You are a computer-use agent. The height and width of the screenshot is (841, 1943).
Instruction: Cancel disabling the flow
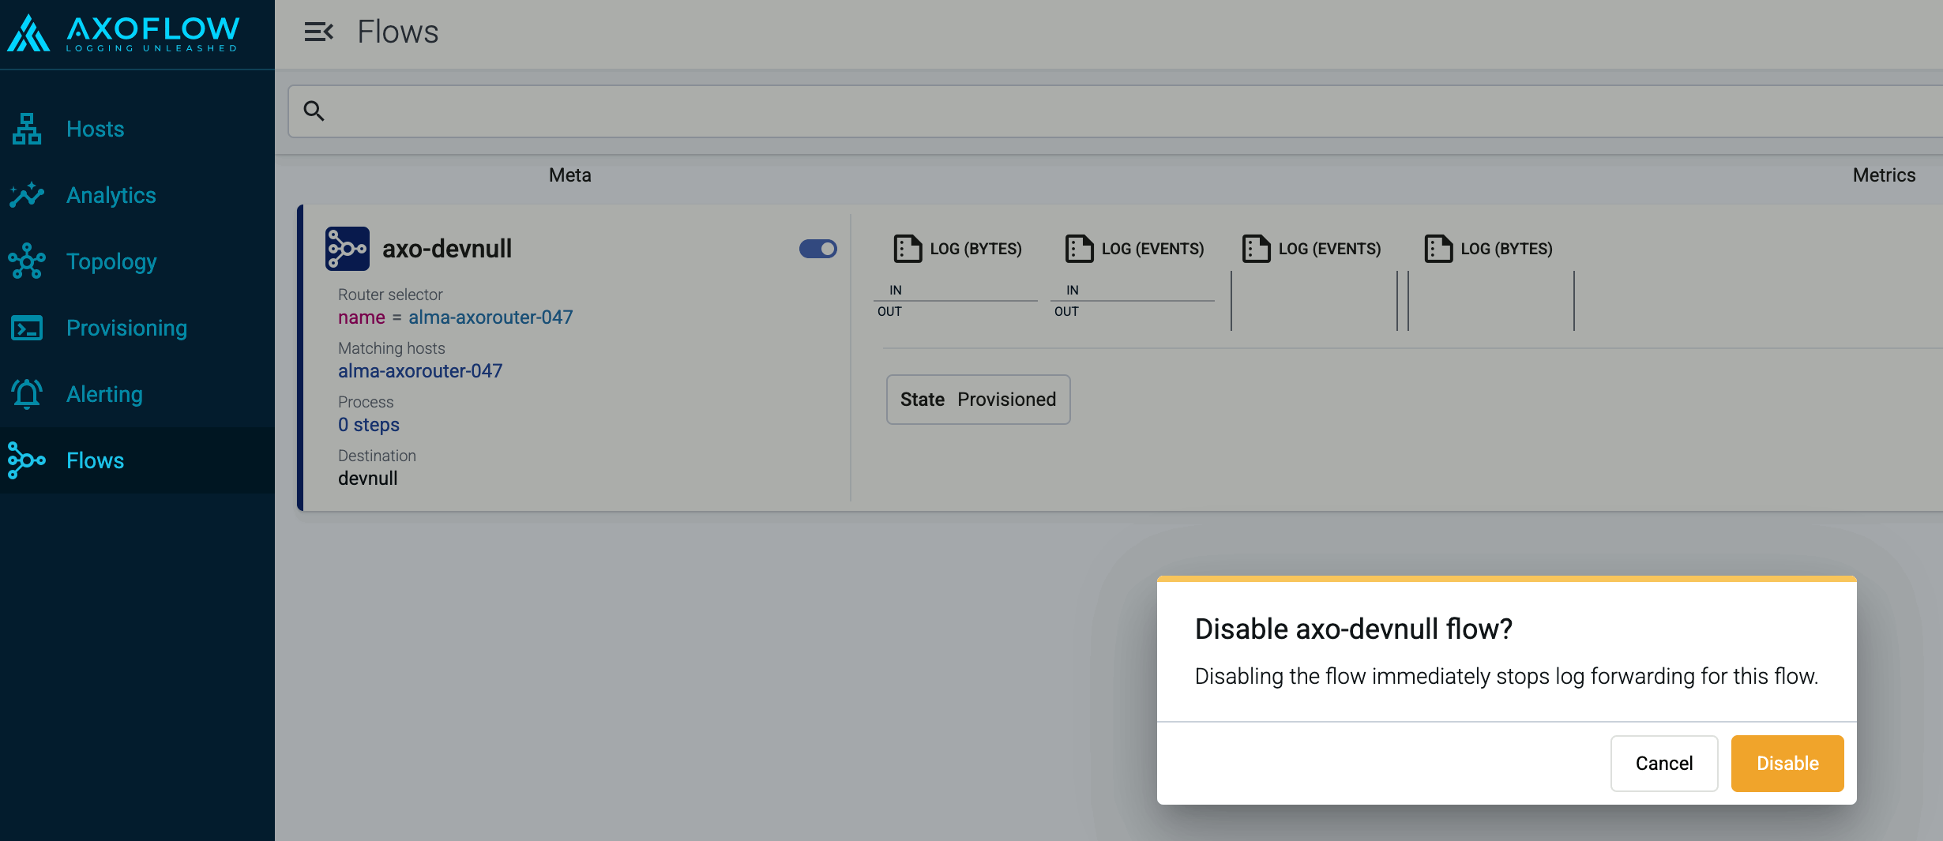click(1664, 763)
